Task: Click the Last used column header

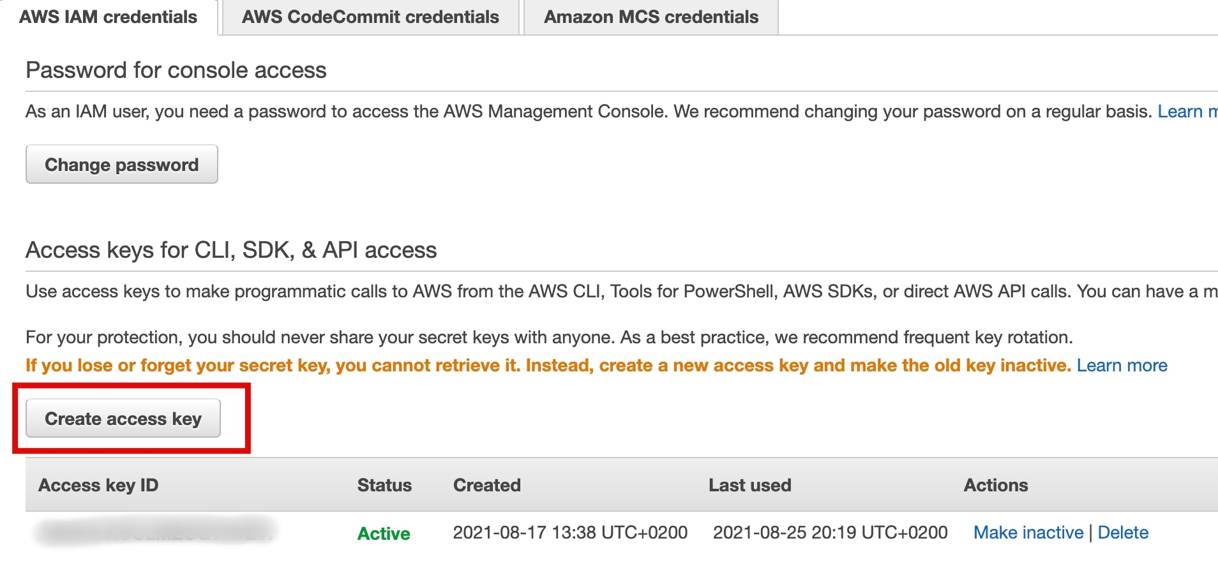Action: tap(749, 486)
